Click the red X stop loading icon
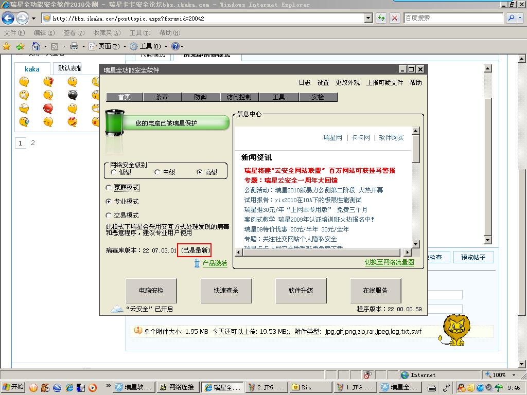This screenshot has width=527, height=395. point(395,18)
